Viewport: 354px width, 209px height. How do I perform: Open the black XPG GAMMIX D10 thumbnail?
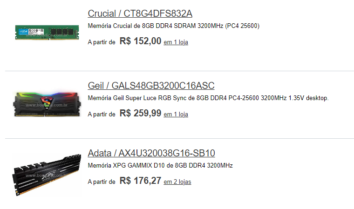click(47, 175)
